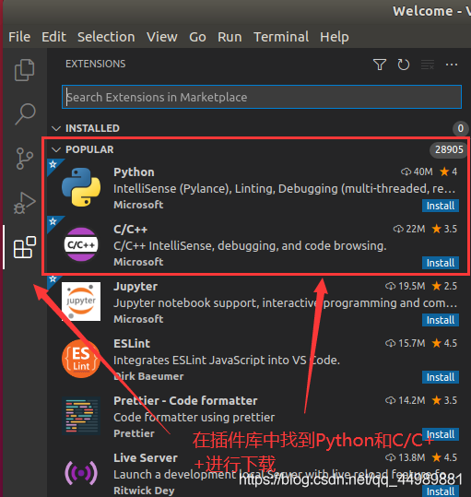Screen dimensions: 471x497
Task: Open the Selection menu
Action: 106,37
